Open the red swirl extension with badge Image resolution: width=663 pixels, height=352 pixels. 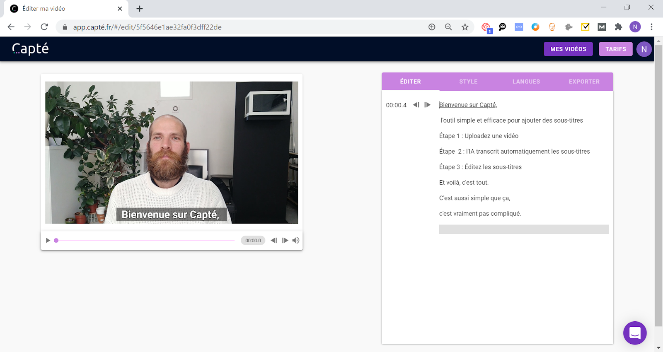click(x=486, y=27)
